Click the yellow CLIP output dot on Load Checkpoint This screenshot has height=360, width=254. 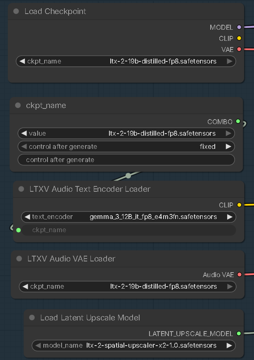pyautogui.click(x=239, y=38)
